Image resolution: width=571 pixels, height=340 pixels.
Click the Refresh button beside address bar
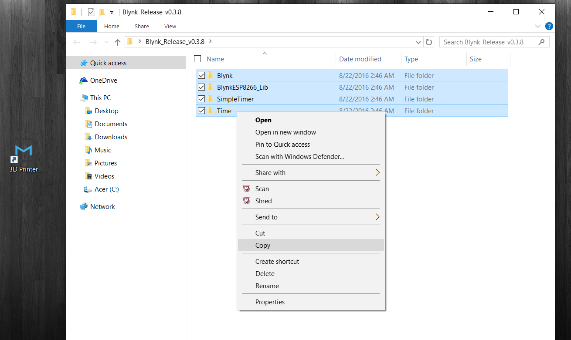(429, 42)
